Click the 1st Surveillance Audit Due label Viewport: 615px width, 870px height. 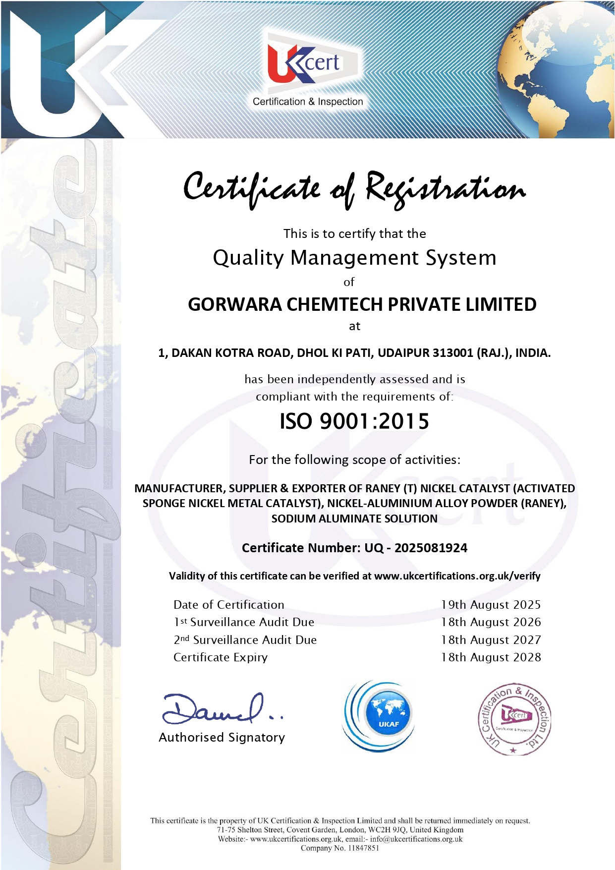tap(244, 622)
